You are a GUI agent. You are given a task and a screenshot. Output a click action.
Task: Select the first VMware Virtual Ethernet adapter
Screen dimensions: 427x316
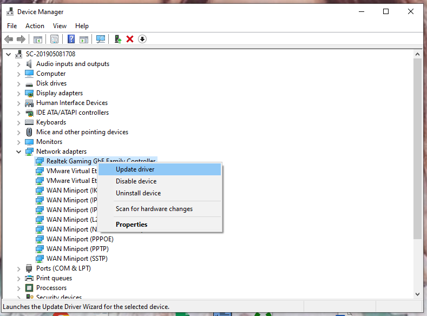tap(71, 171)
